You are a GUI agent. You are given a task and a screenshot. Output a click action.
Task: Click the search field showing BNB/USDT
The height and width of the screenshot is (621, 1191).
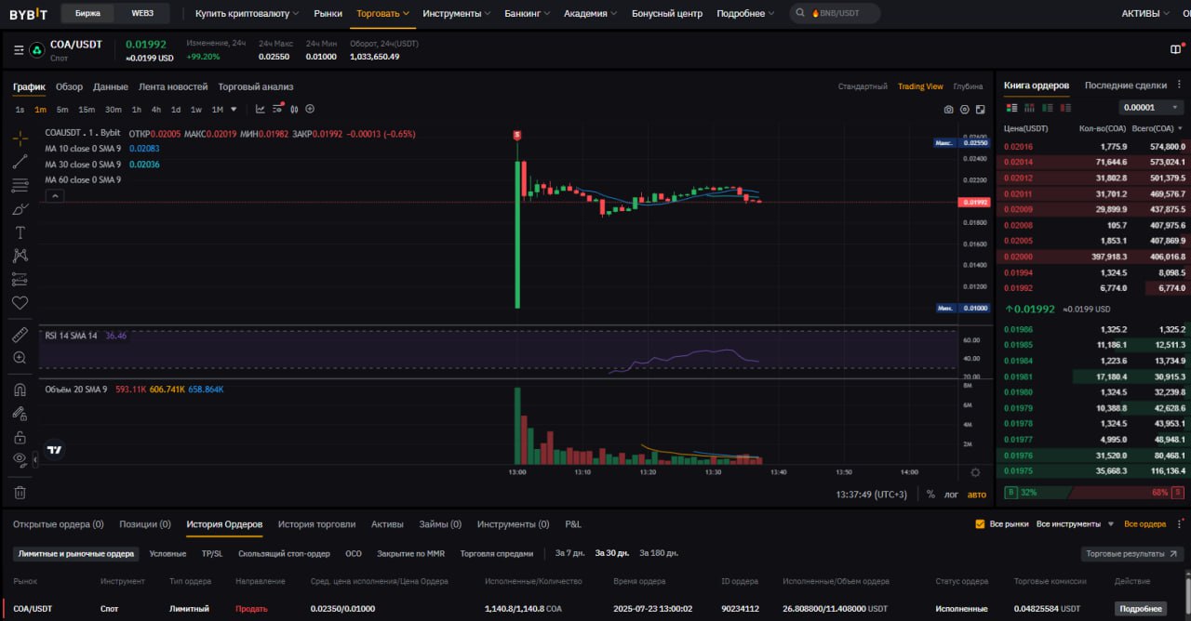tap(835, 14)
